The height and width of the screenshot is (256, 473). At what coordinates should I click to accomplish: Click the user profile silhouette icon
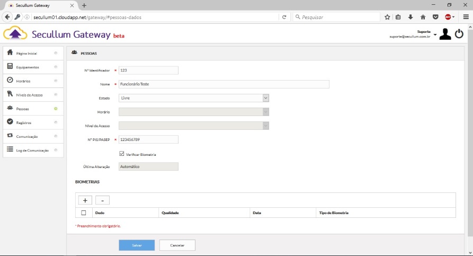click(445, 34)
